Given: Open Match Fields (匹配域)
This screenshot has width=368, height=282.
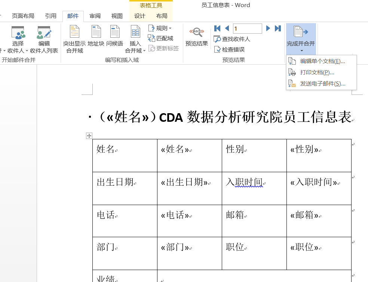Looking at the screenshot, I should [160, 38].
